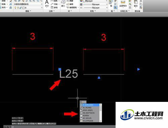Click the layer 0 color box
This screenshot has height=128, width=168.
tap(24, 8)
